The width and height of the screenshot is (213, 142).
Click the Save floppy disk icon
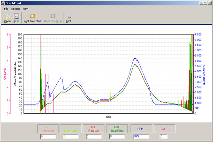click(x=16, y=16)
